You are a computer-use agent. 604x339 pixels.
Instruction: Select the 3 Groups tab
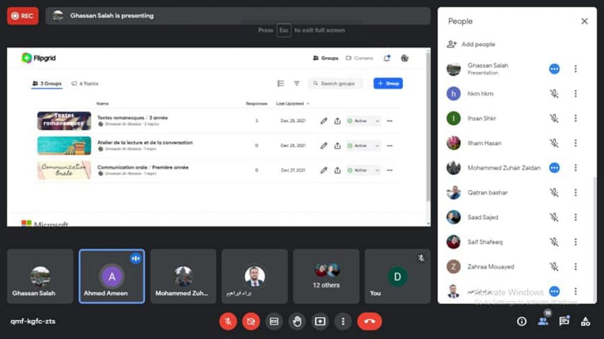[x=47, y=84]
